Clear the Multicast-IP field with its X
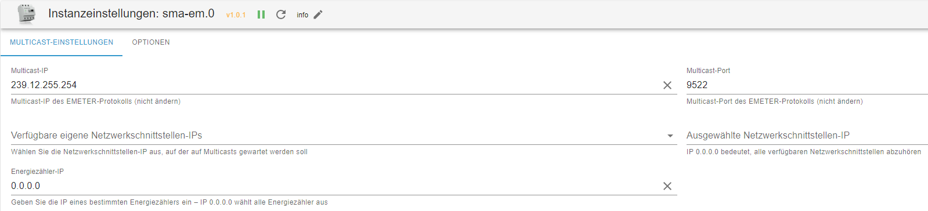Image resolution: width=928 pixels, height=211 pixels. pyautogui.click(x=667, y=85)
